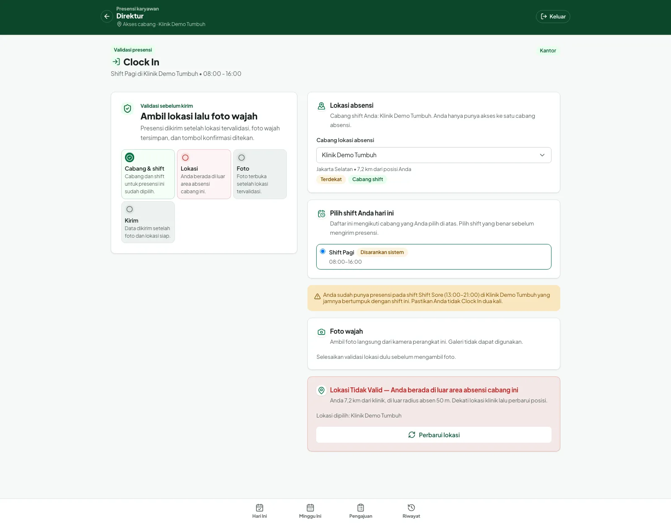
Task: Click the Lokasi dipilih: Klinik Demo Tumbuh text
Action: click(x=359, y=416)
